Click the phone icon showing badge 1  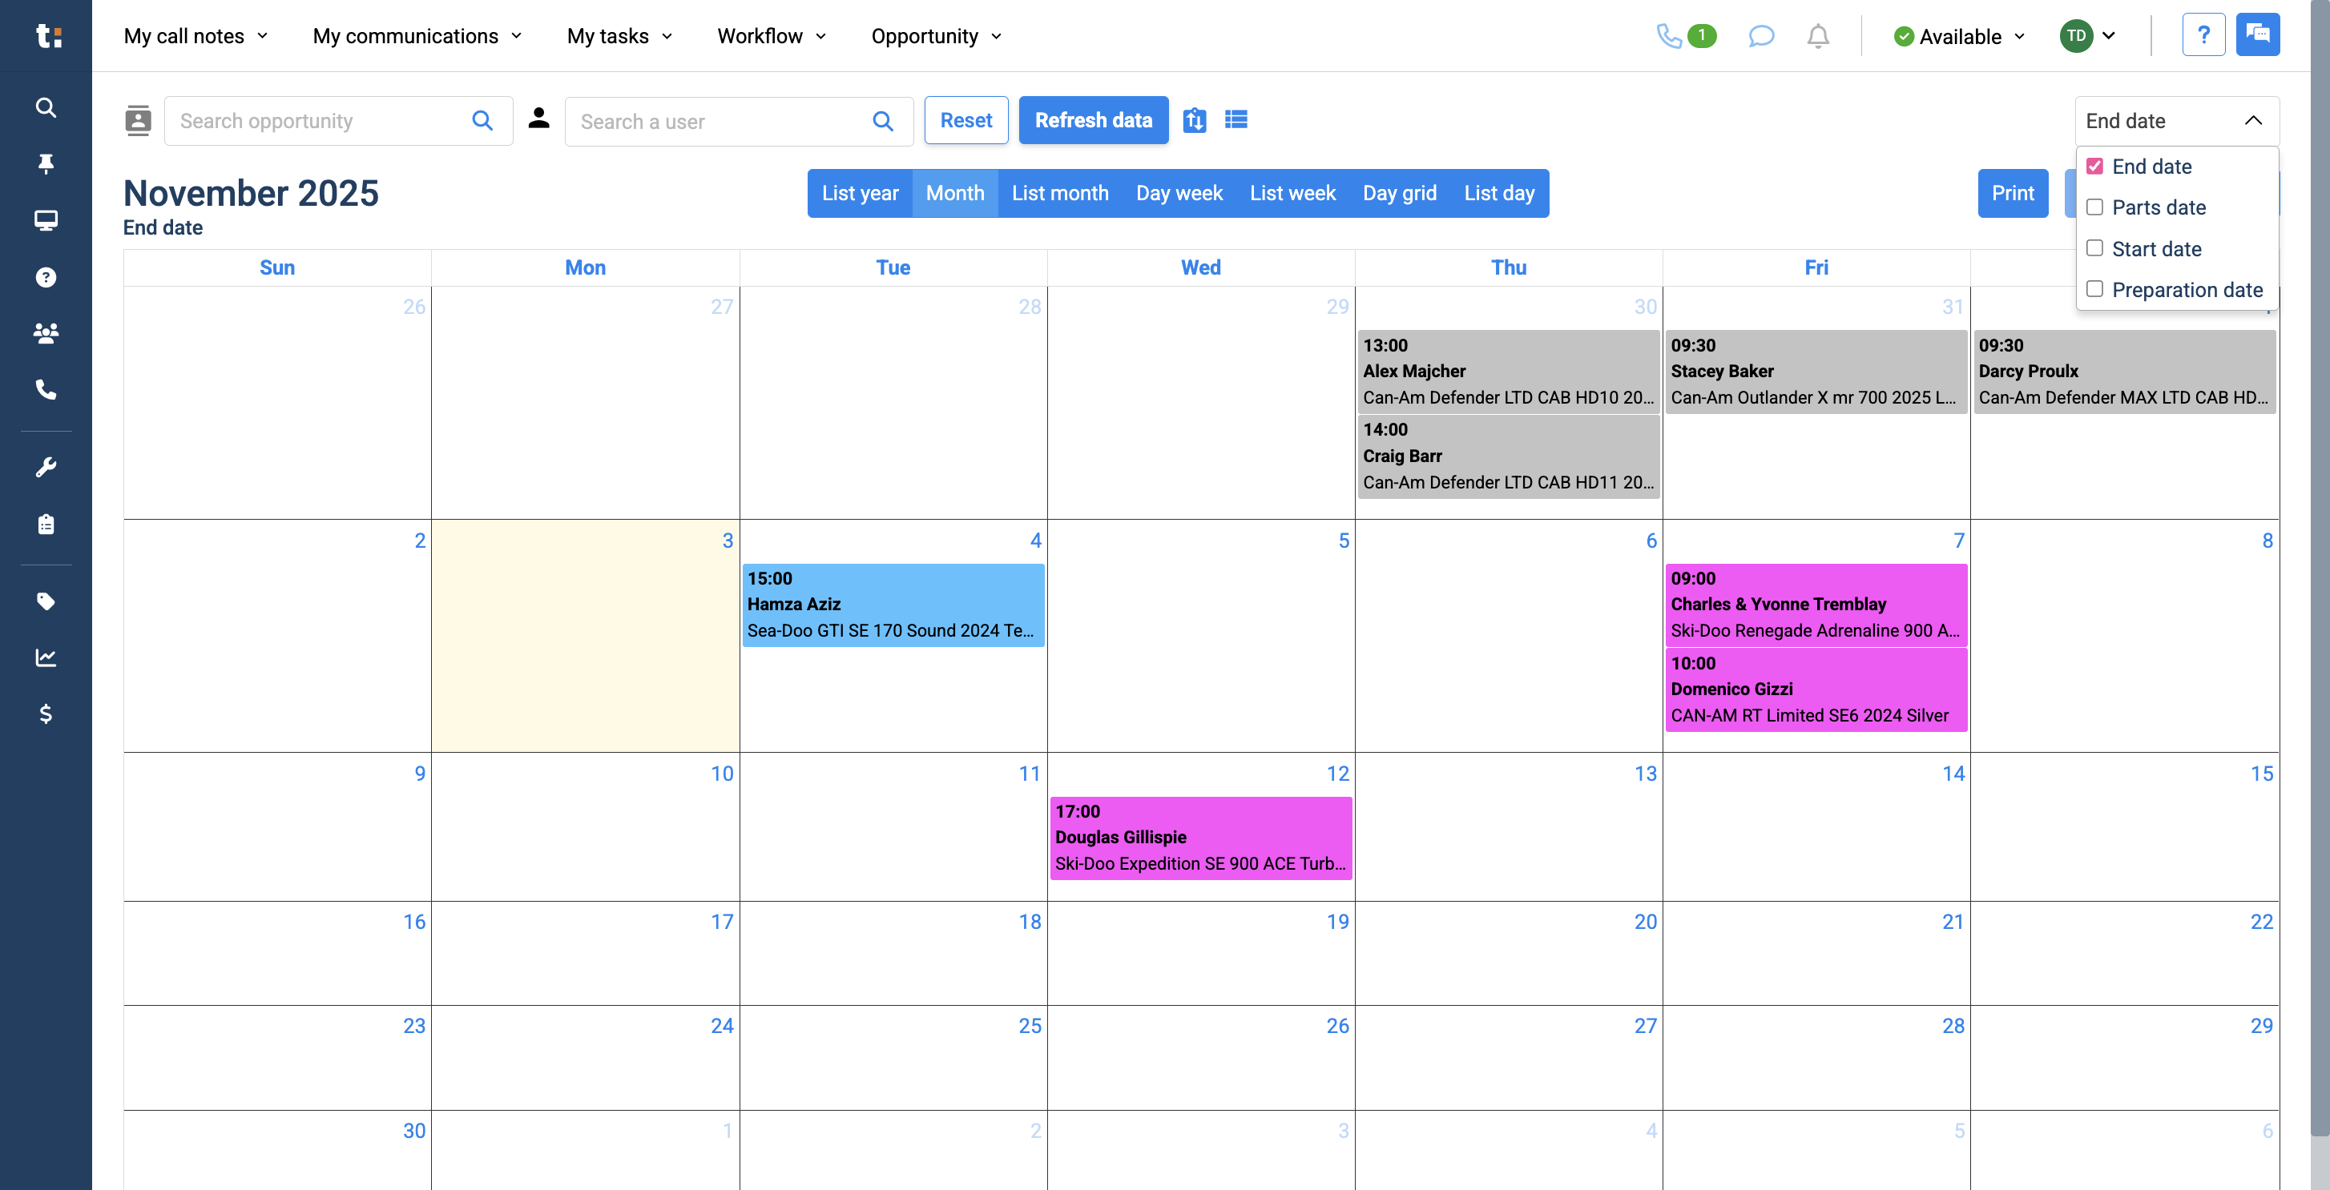[x=1672, y=36]
